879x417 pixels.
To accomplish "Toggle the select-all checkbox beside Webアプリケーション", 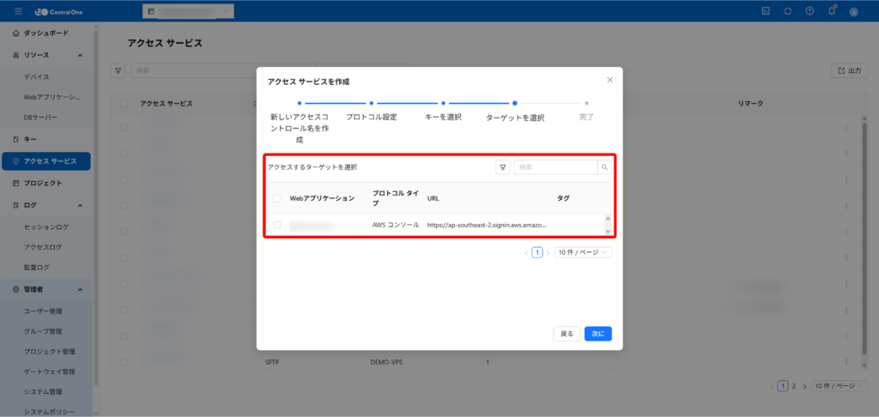I will 276,198.
